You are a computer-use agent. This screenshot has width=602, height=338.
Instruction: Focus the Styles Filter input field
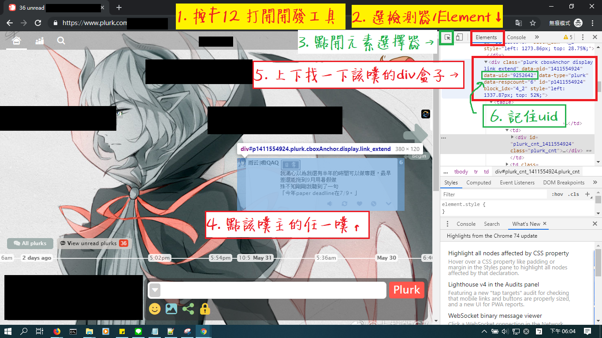pyautogui.click(x=494, y=194)
